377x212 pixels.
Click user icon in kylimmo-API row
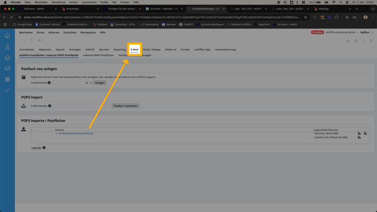(x=359, y=137)
